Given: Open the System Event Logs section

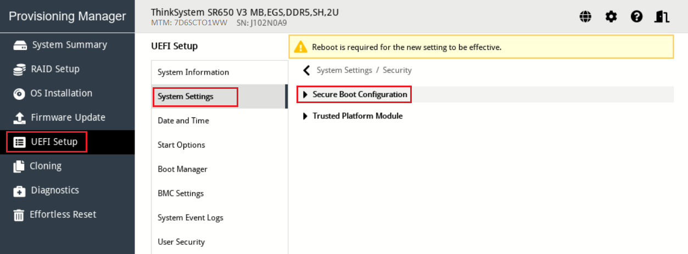Looking at the screenshot, I should click(x=191, y=218).
